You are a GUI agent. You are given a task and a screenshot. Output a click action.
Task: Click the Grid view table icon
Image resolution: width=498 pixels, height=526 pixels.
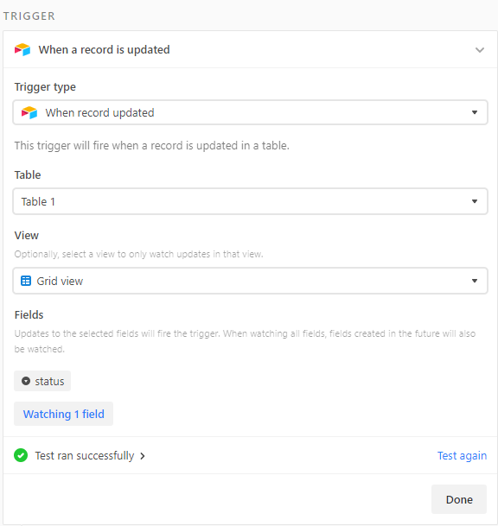tap(26, 281)
